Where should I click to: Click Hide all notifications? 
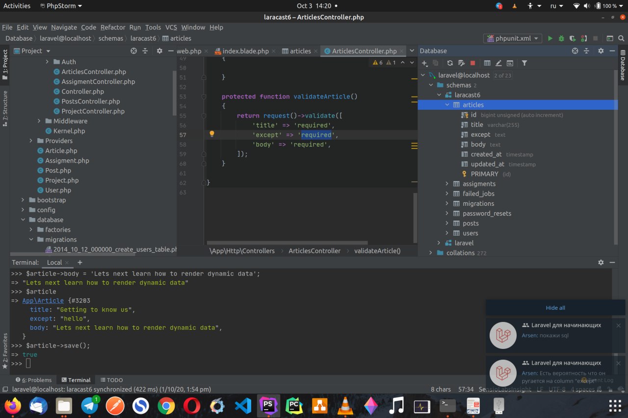[x=555, y=308]
